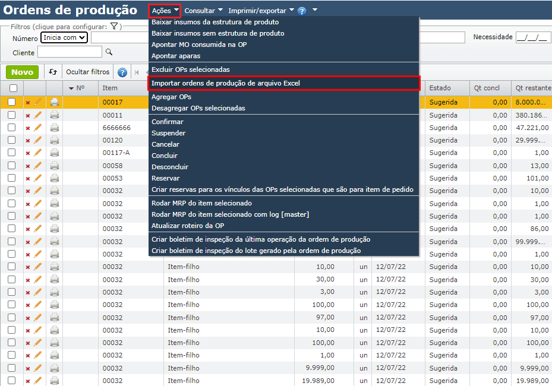Click the refresh icon beside Novo button

[x=53, y=72]
